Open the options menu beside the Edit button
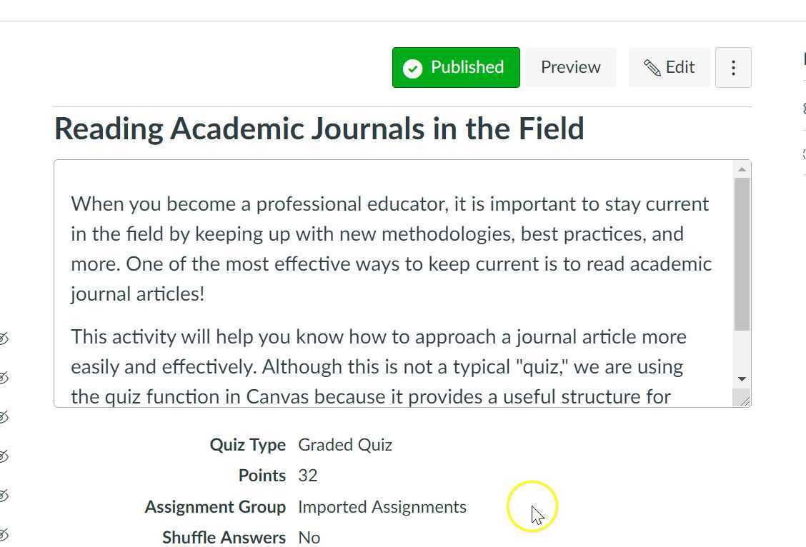Image resolution: width=806 pixels, height=547 pixels. 733,67
